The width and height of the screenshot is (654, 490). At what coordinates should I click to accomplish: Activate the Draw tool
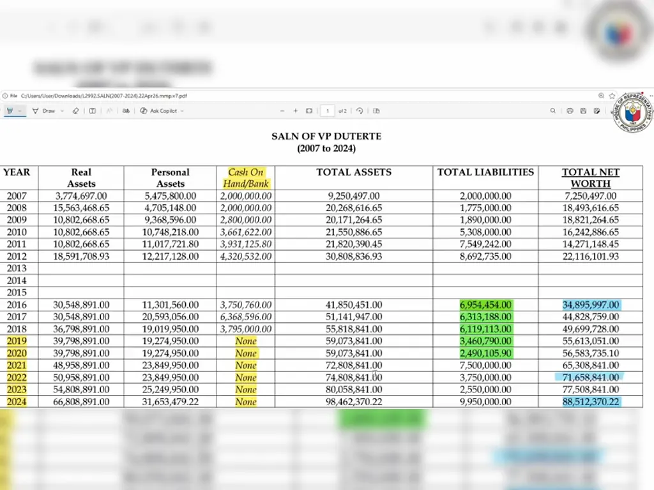[44, 111]
